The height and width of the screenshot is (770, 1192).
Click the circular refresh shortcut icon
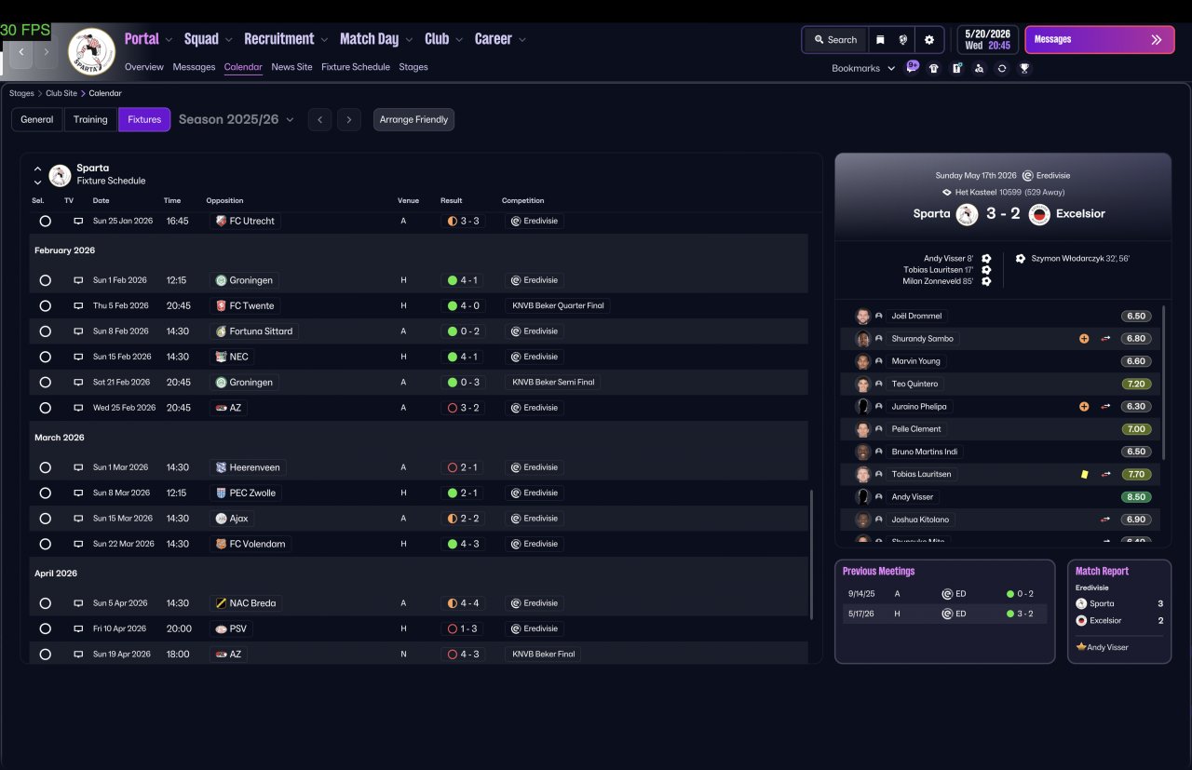click(x=1001, y=68)
